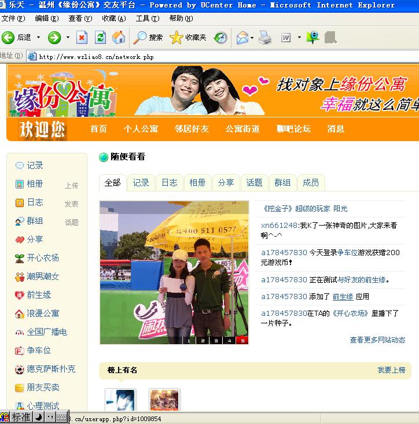This screenshot has height=424, width=419.
Task: Switch to the 成员 tab
Action: (311, 183)
